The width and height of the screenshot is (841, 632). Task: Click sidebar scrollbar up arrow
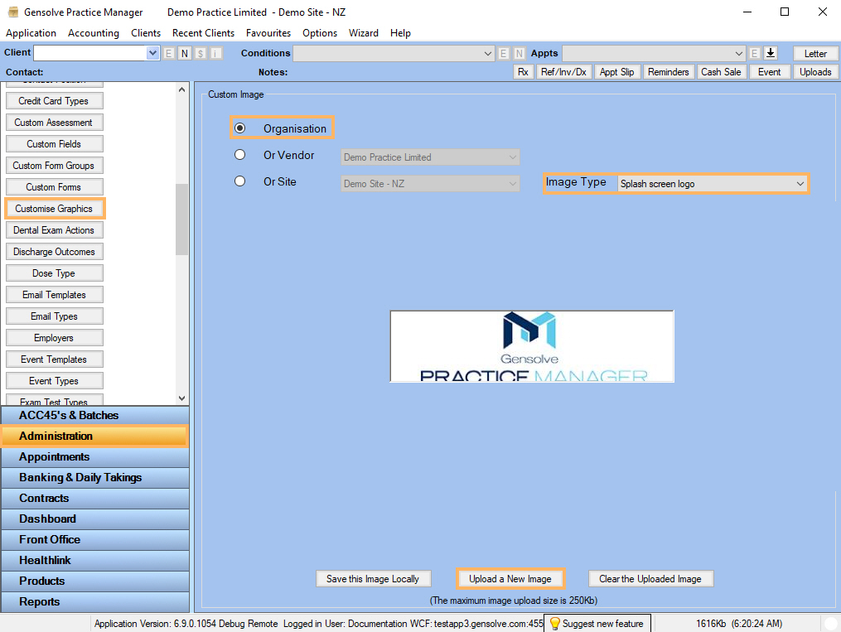coord(181,89)
